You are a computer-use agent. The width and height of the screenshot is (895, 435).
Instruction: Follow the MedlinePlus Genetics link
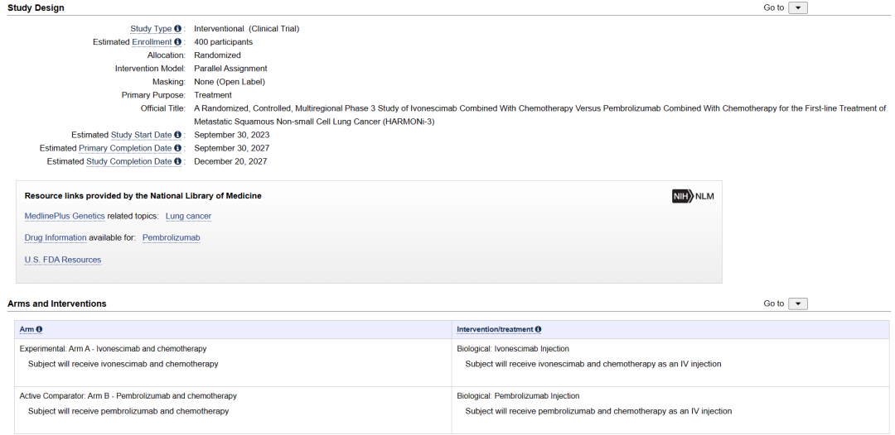coord(65,216)
